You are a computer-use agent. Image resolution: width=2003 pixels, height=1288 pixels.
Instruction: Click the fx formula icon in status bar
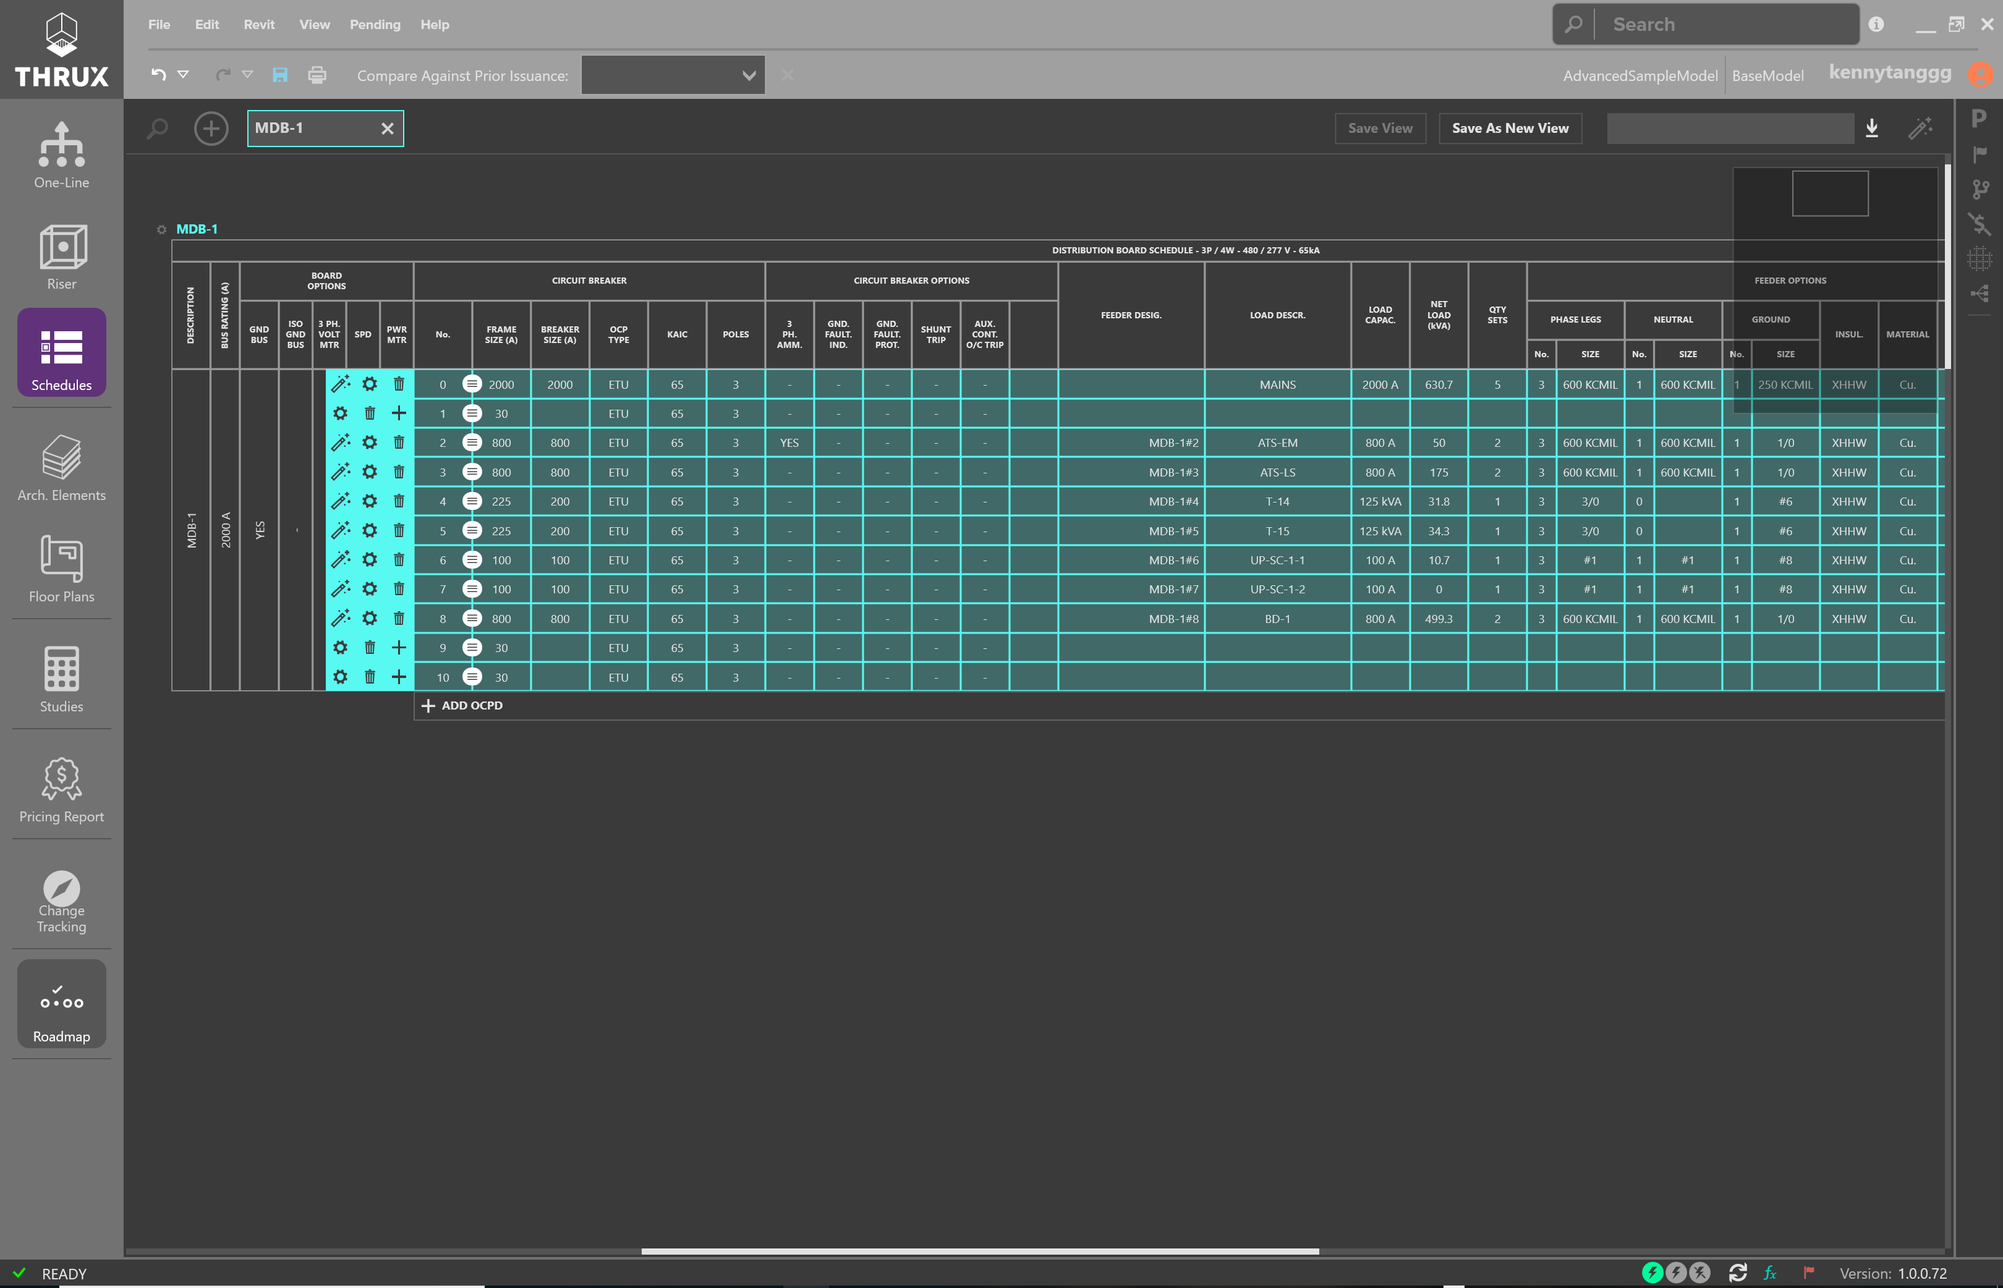click(x=1770, y=1273)
